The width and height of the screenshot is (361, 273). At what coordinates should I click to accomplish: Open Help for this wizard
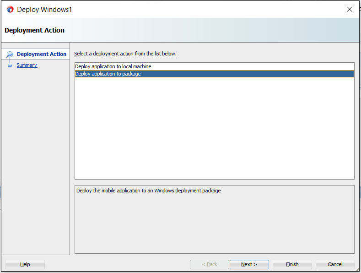[25, 264]
